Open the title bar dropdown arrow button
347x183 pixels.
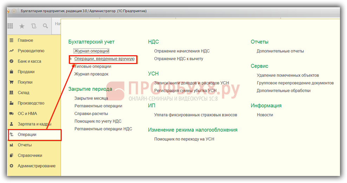14,11
